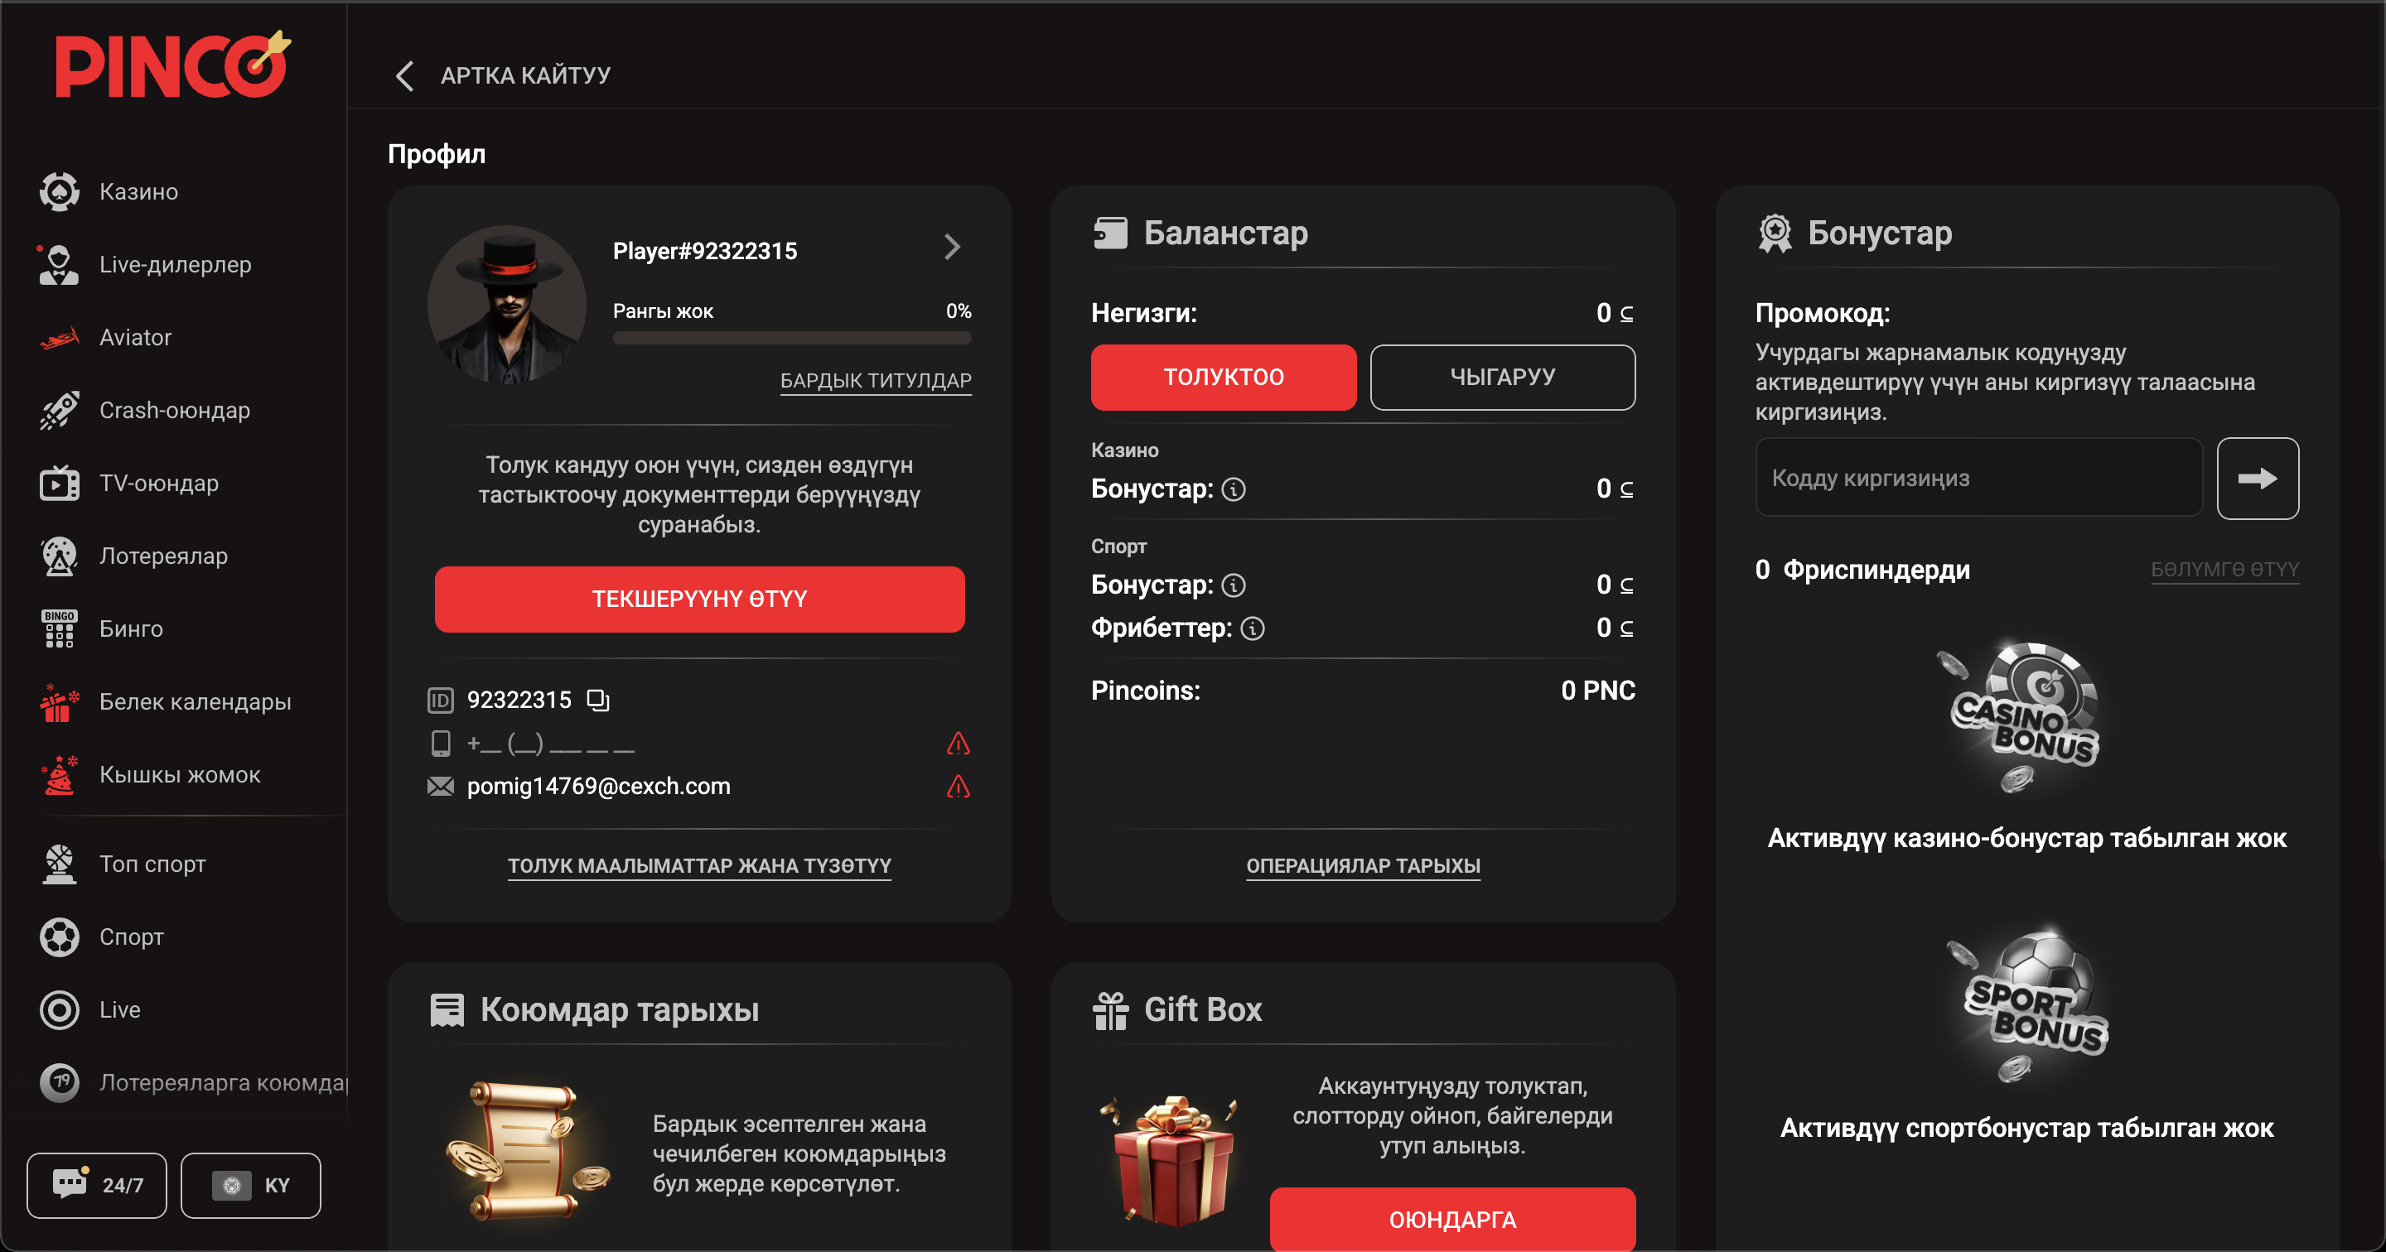Open Crash-оюндар games
This screenshot has width=2386, height=1252.
pyautogui.click(x=172, y=409)
